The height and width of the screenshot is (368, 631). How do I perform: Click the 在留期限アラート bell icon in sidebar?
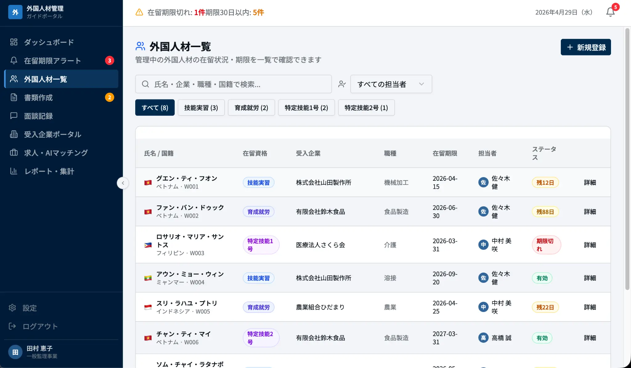click(14, 61)
